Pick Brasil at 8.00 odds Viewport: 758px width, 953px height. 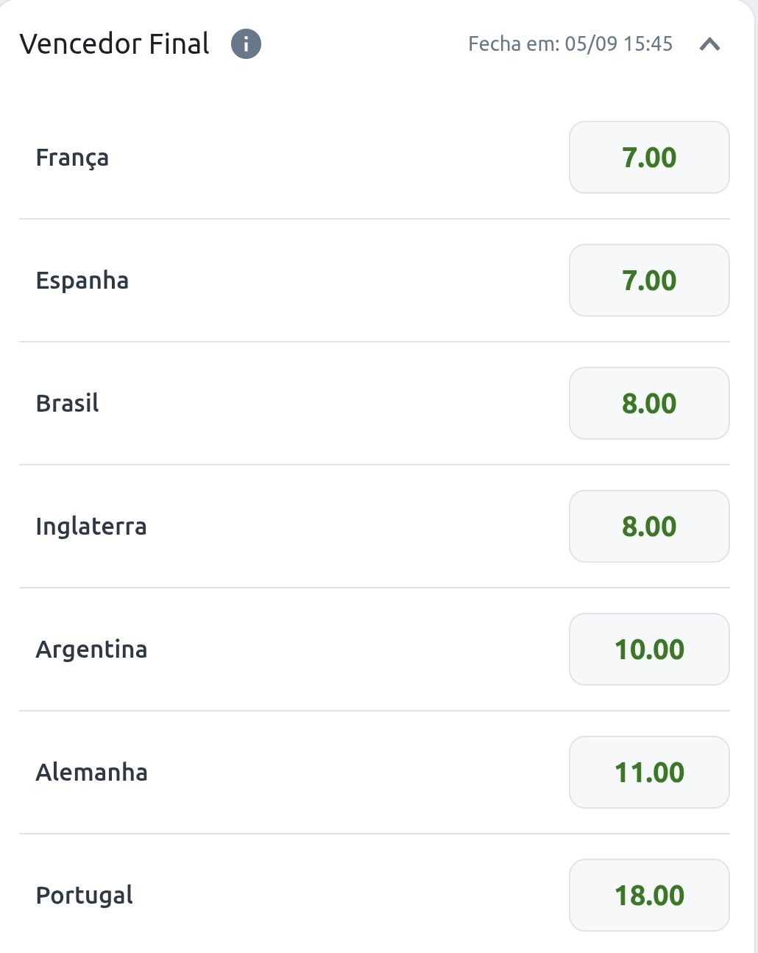click(649, 404)
